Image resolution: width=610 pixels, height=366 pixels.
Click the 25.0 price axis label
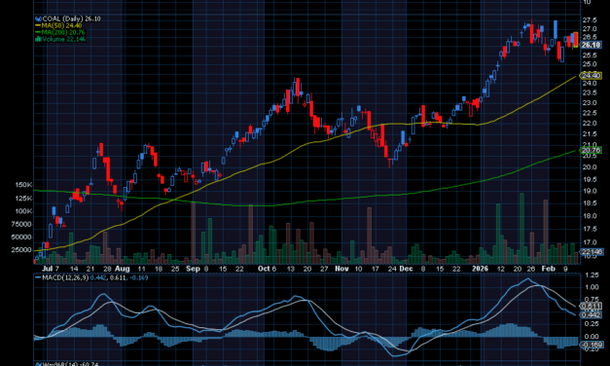tap(590, 64)
